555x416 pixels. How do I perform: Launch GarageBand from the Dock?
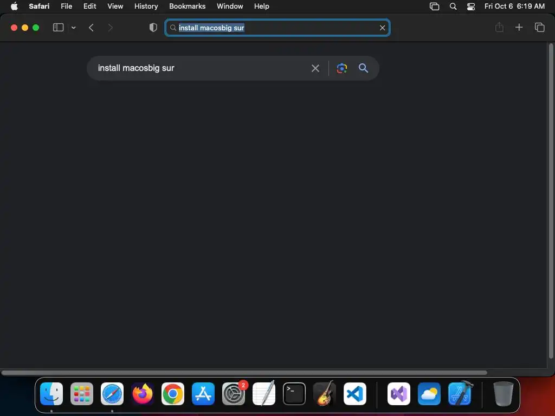pyautogui.click(x=325, y=394)
